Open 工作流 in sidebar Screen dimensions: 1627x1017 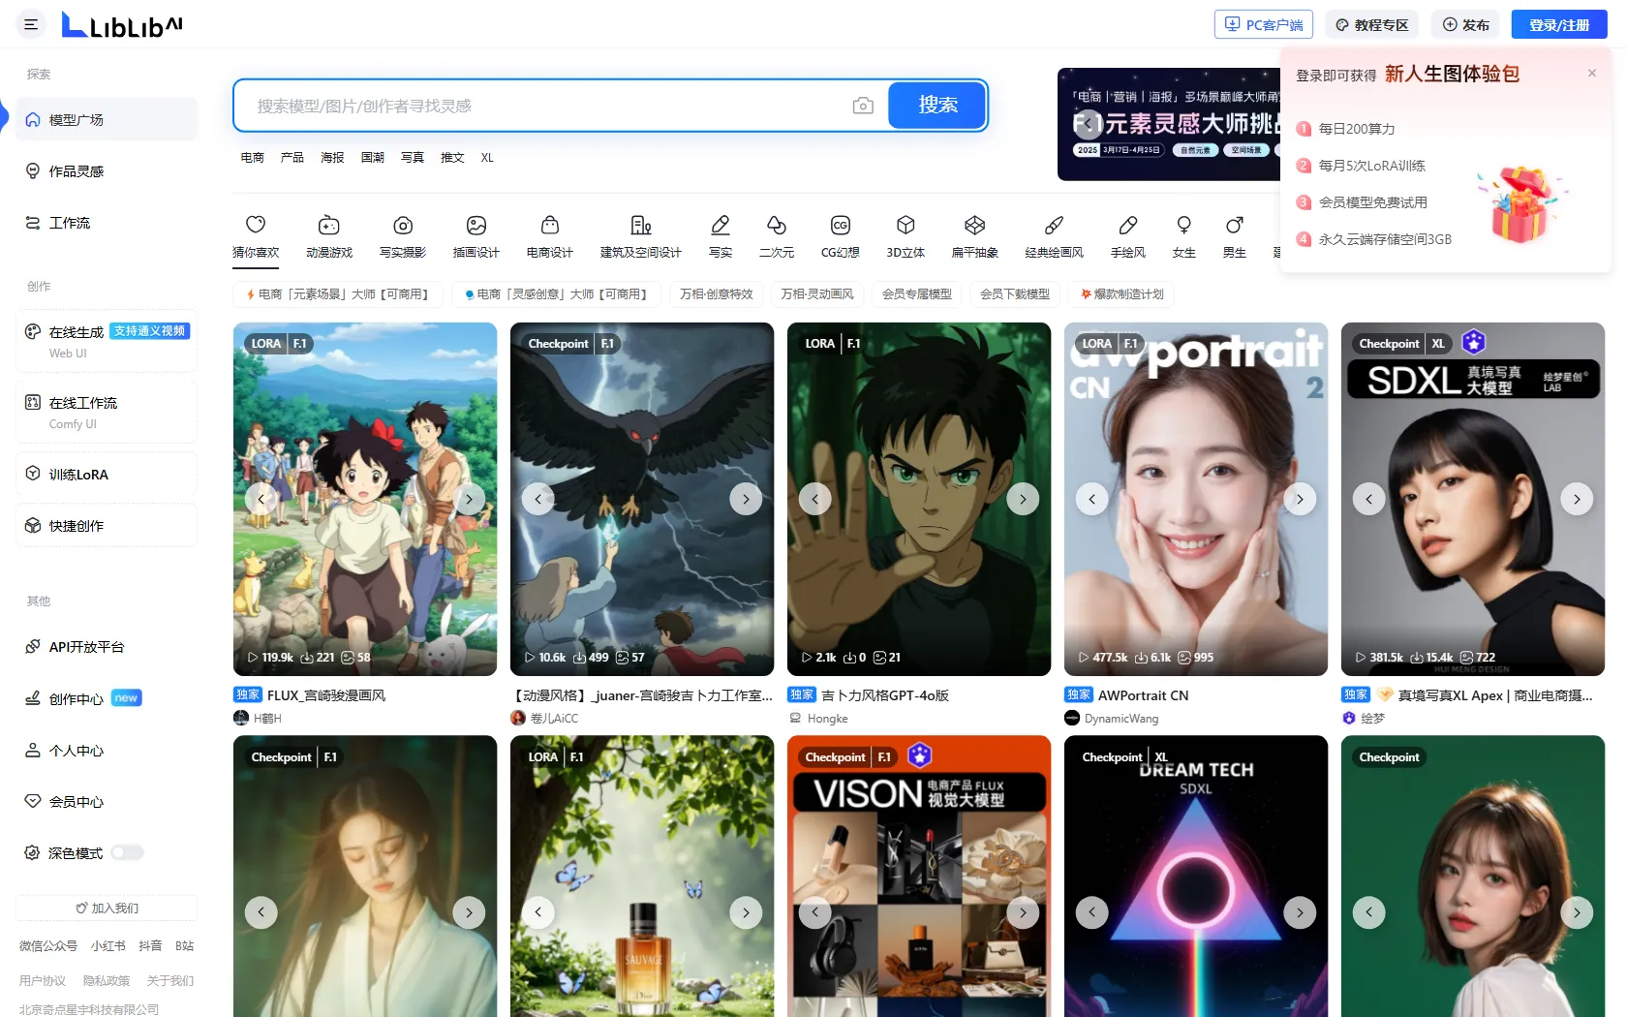tap(107, 222)
